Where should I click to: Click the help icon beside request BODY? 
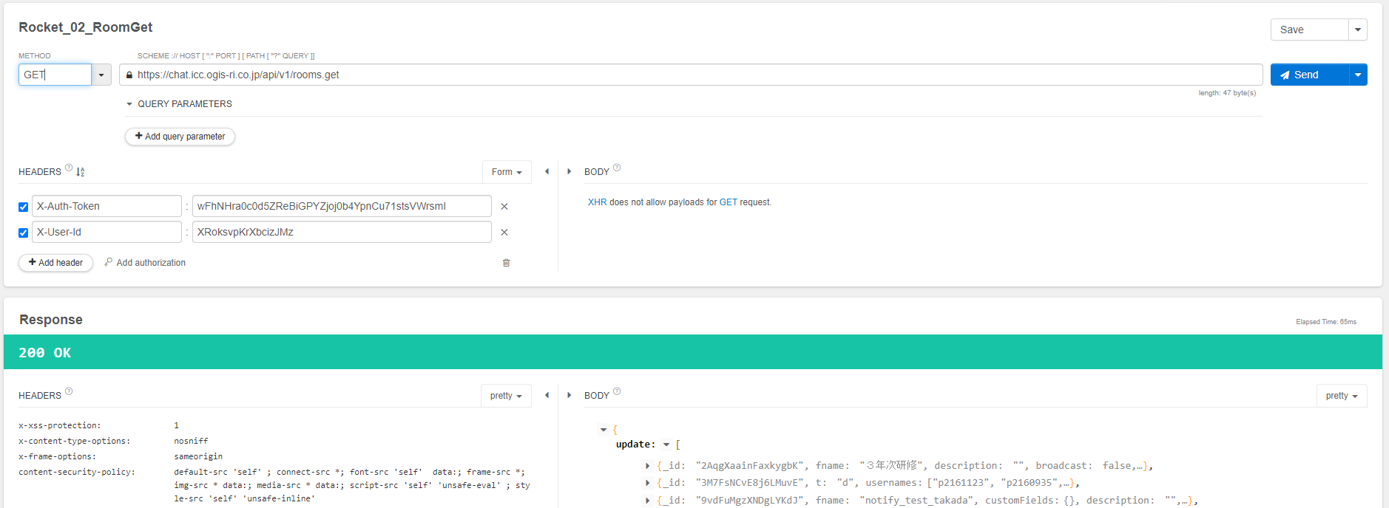pyautogui.click(x=617, y=168)
